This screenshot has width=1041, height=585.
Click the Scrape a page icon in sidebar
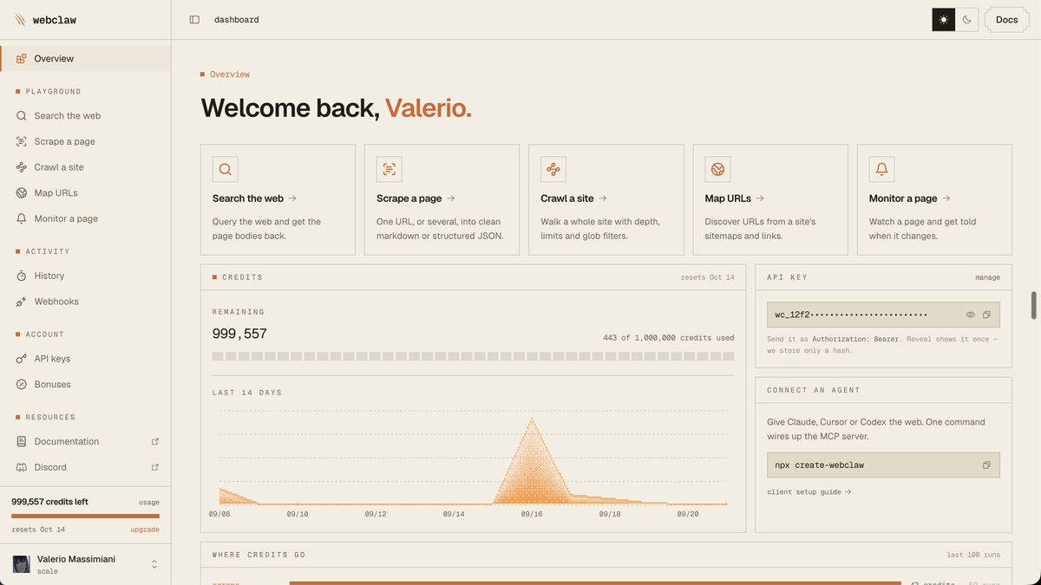22,141
